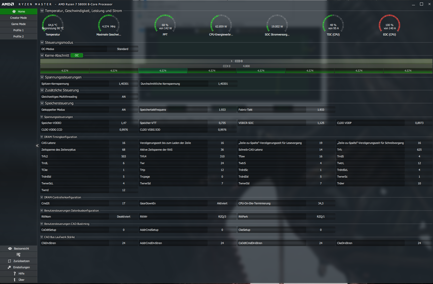Open the Über info icon

(x=15, y=280)
